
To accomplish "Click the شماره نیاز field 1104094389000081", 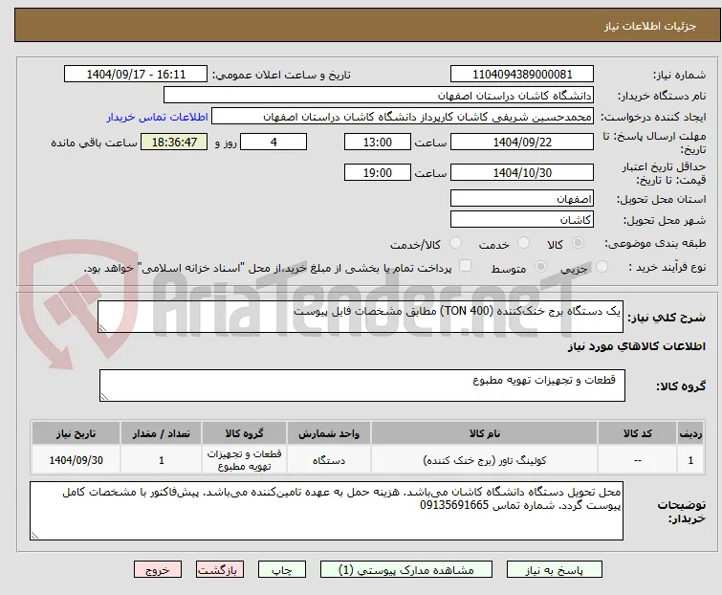I will (x=522, y=75).
